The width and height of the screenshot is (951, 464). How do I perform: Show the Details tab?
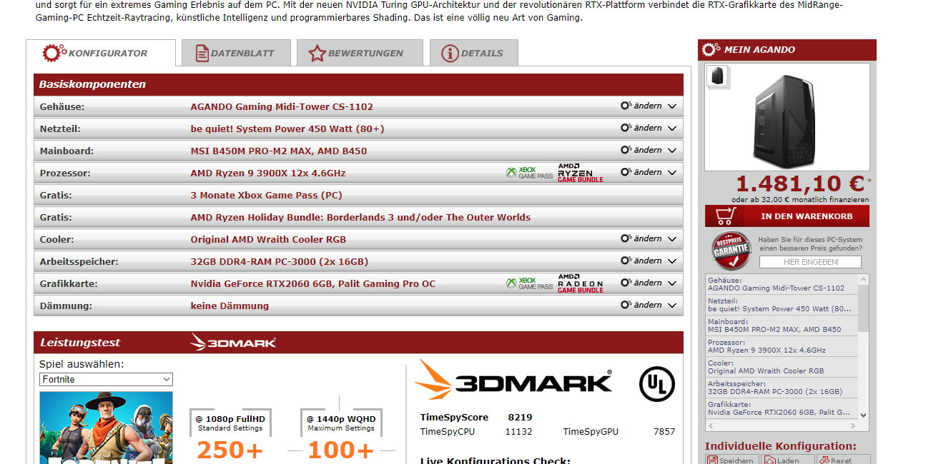pos(473,53)
